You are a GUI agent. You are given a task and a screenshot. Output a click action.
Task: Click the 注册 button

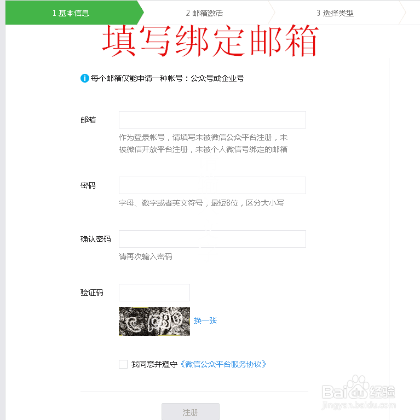[191, 412]
